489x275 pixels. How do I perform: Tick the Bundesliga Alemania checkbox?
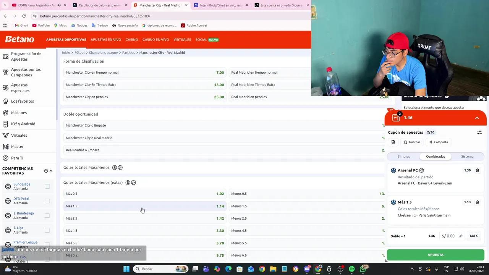(x=47, y=186)
